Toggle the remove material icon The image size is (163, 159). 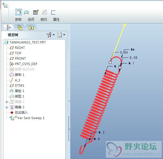pos(44,12)
